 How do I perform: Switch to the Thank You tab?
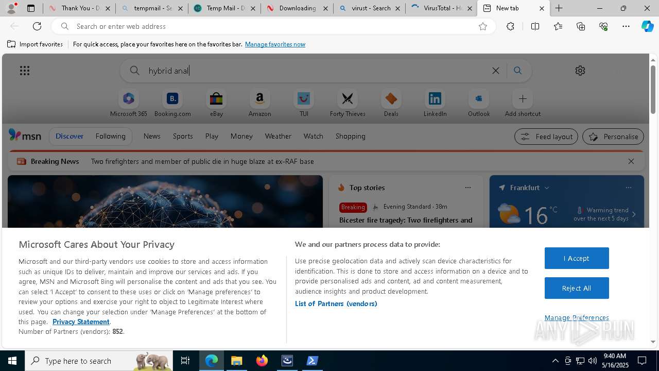(x=79, y=8)
